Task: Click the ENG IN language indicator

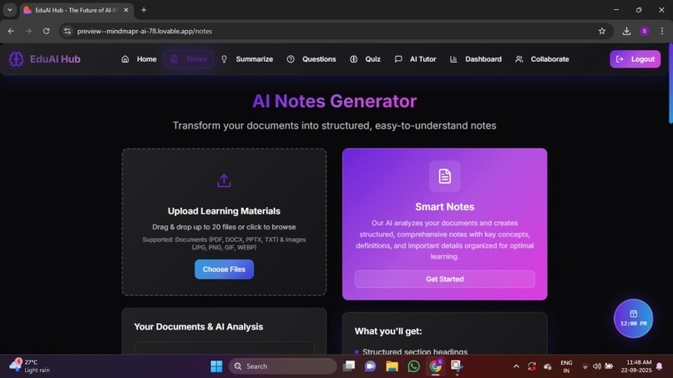Action: (x=566, y=366)
